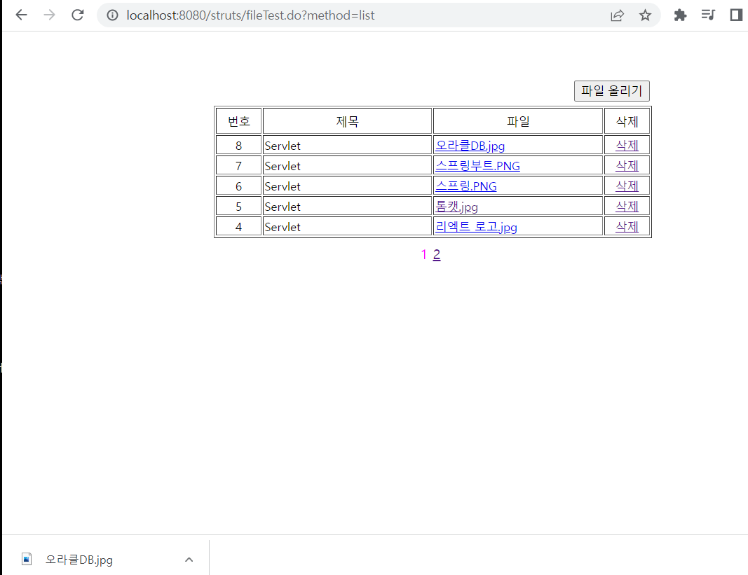
Task: Open the 오라클DB.jpg file link
Action: 470,145
